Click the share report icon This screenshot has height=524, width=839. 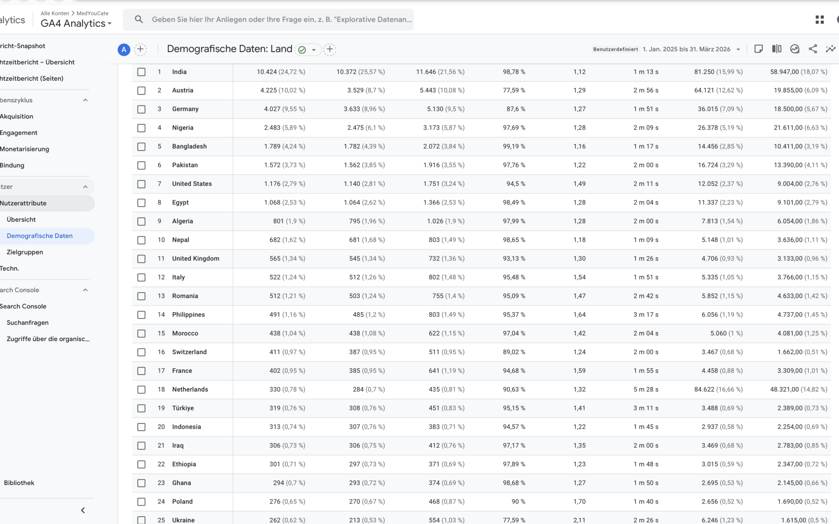[x=813, y=49]
